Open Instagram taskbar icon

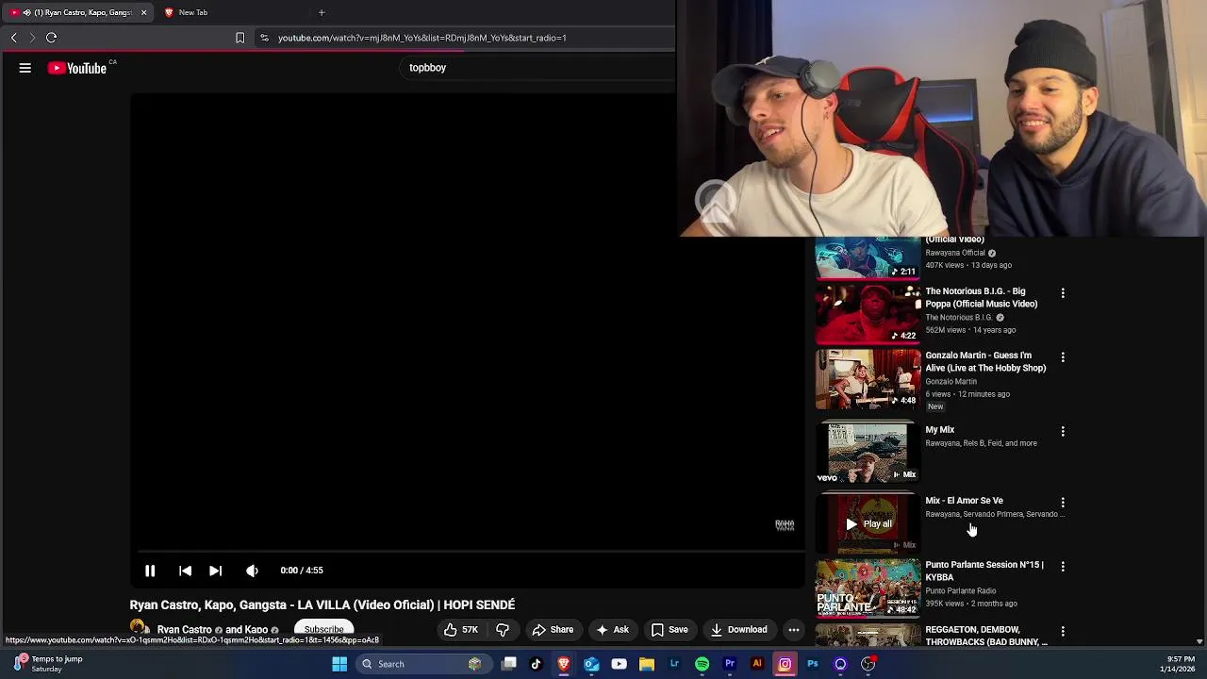(785, 664)
